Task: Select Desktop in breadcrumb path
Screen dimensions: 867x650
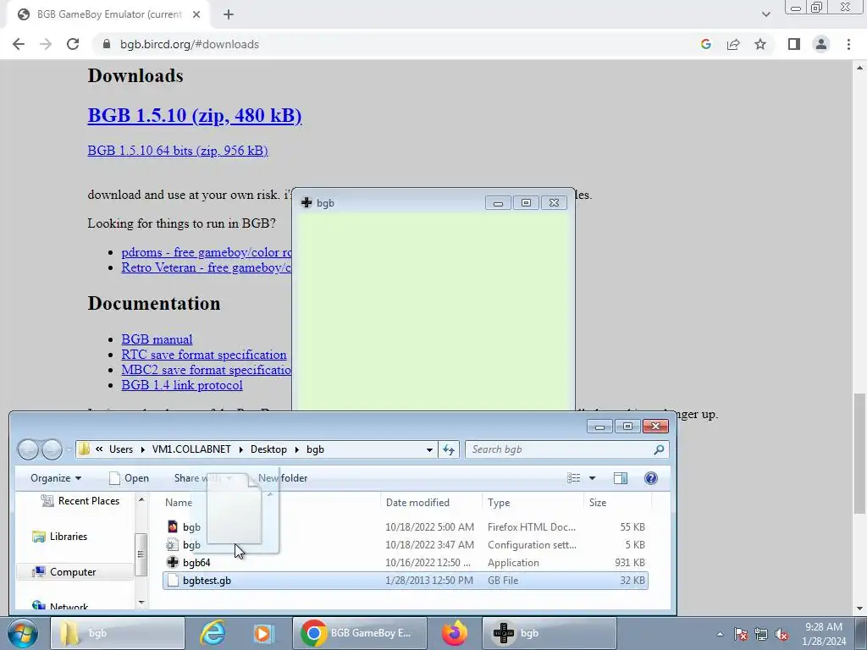Action: [x=268, y=449]
